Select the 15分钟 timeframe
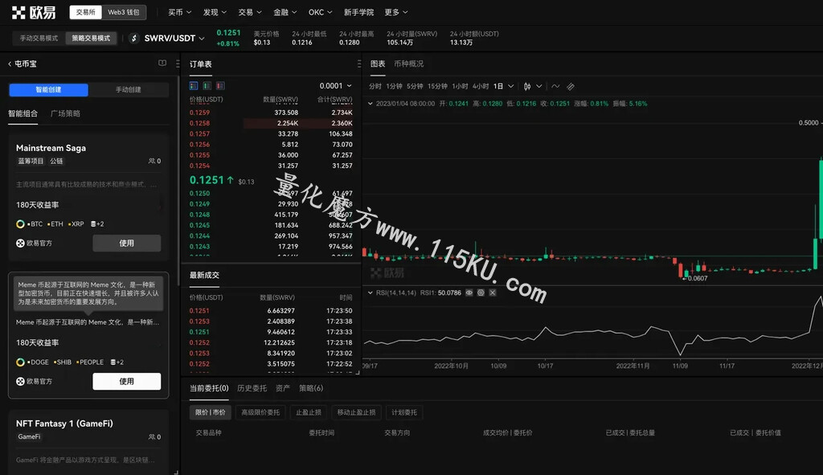This screenshot has width=823, height=475. pyautogui.click(x=437, y=86)
